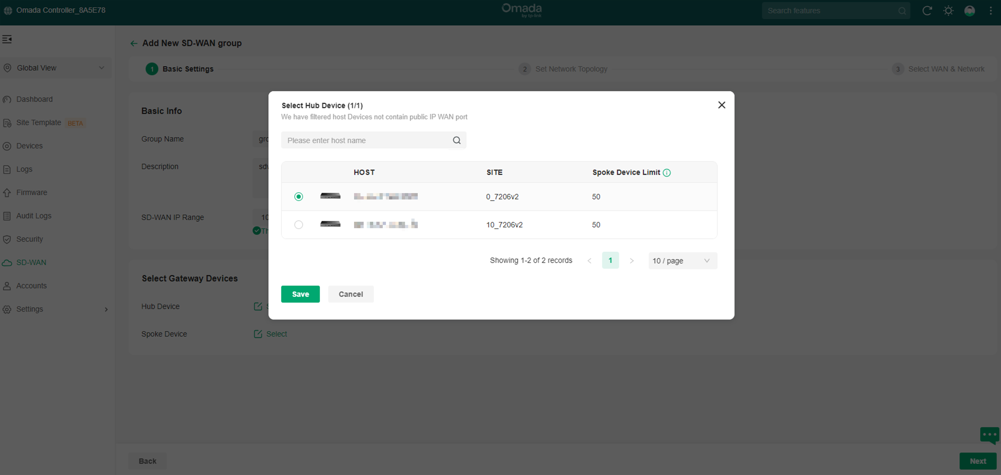This screenshot has height=475, width=1001.
Task: Click the 0_7206v2 site cell
Action: (502, 197)
